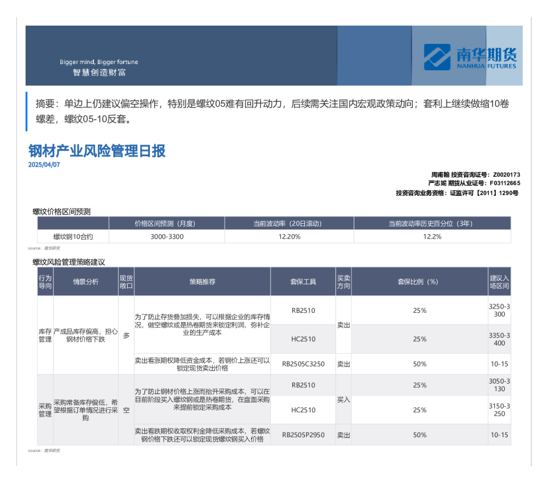Click the RB2505P2950 hedging tool cell
This screenshot has width=548, height=483.
coord(303,435)
